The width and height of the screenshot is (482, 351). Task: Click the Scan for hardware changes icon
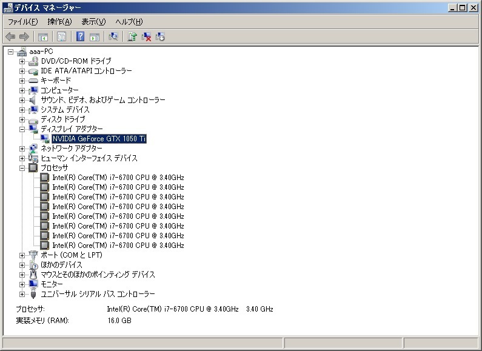tap(113, 36)
